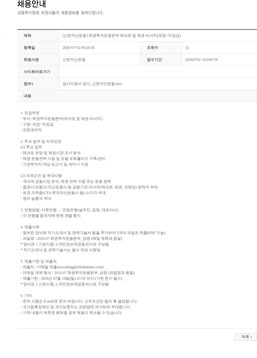Click the 채용안내 page heading

click(x=32, y=4)
